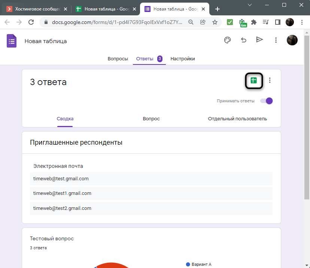
Task: Switch to the Вопросы tab
Action: point(118,59)
